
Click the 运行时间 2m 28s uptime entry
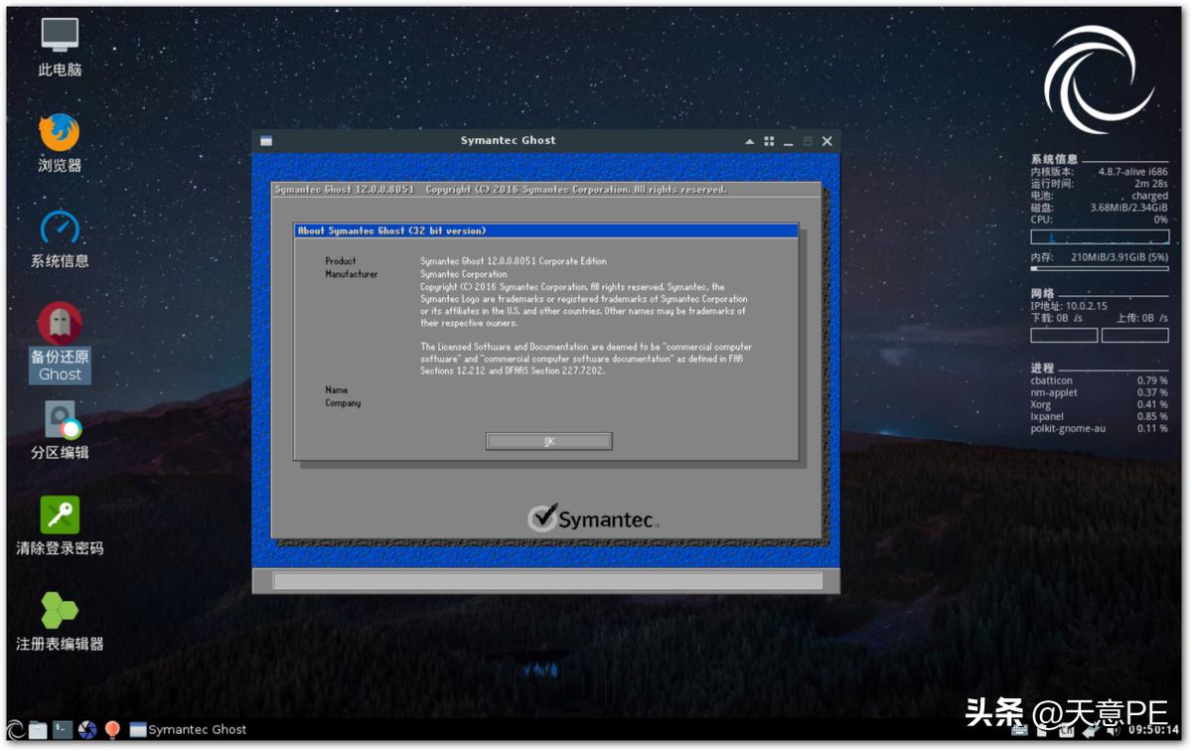(1099, 184)
